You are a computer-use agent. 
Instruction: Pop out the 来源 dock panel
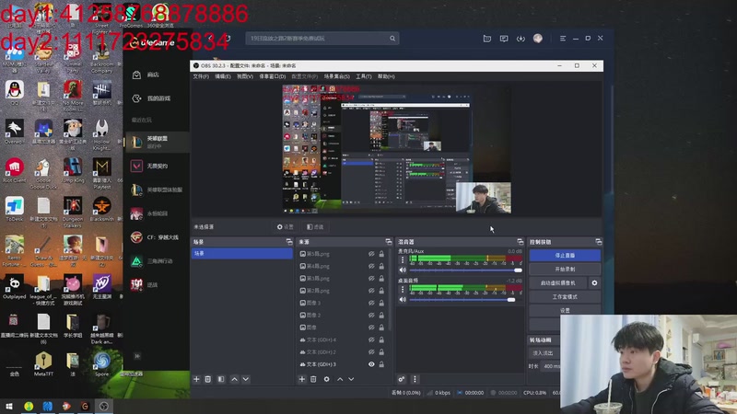(388, 242)
